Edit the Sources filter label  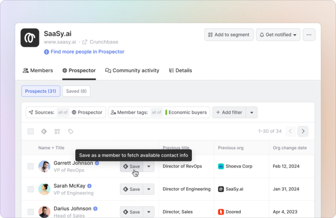42,112
